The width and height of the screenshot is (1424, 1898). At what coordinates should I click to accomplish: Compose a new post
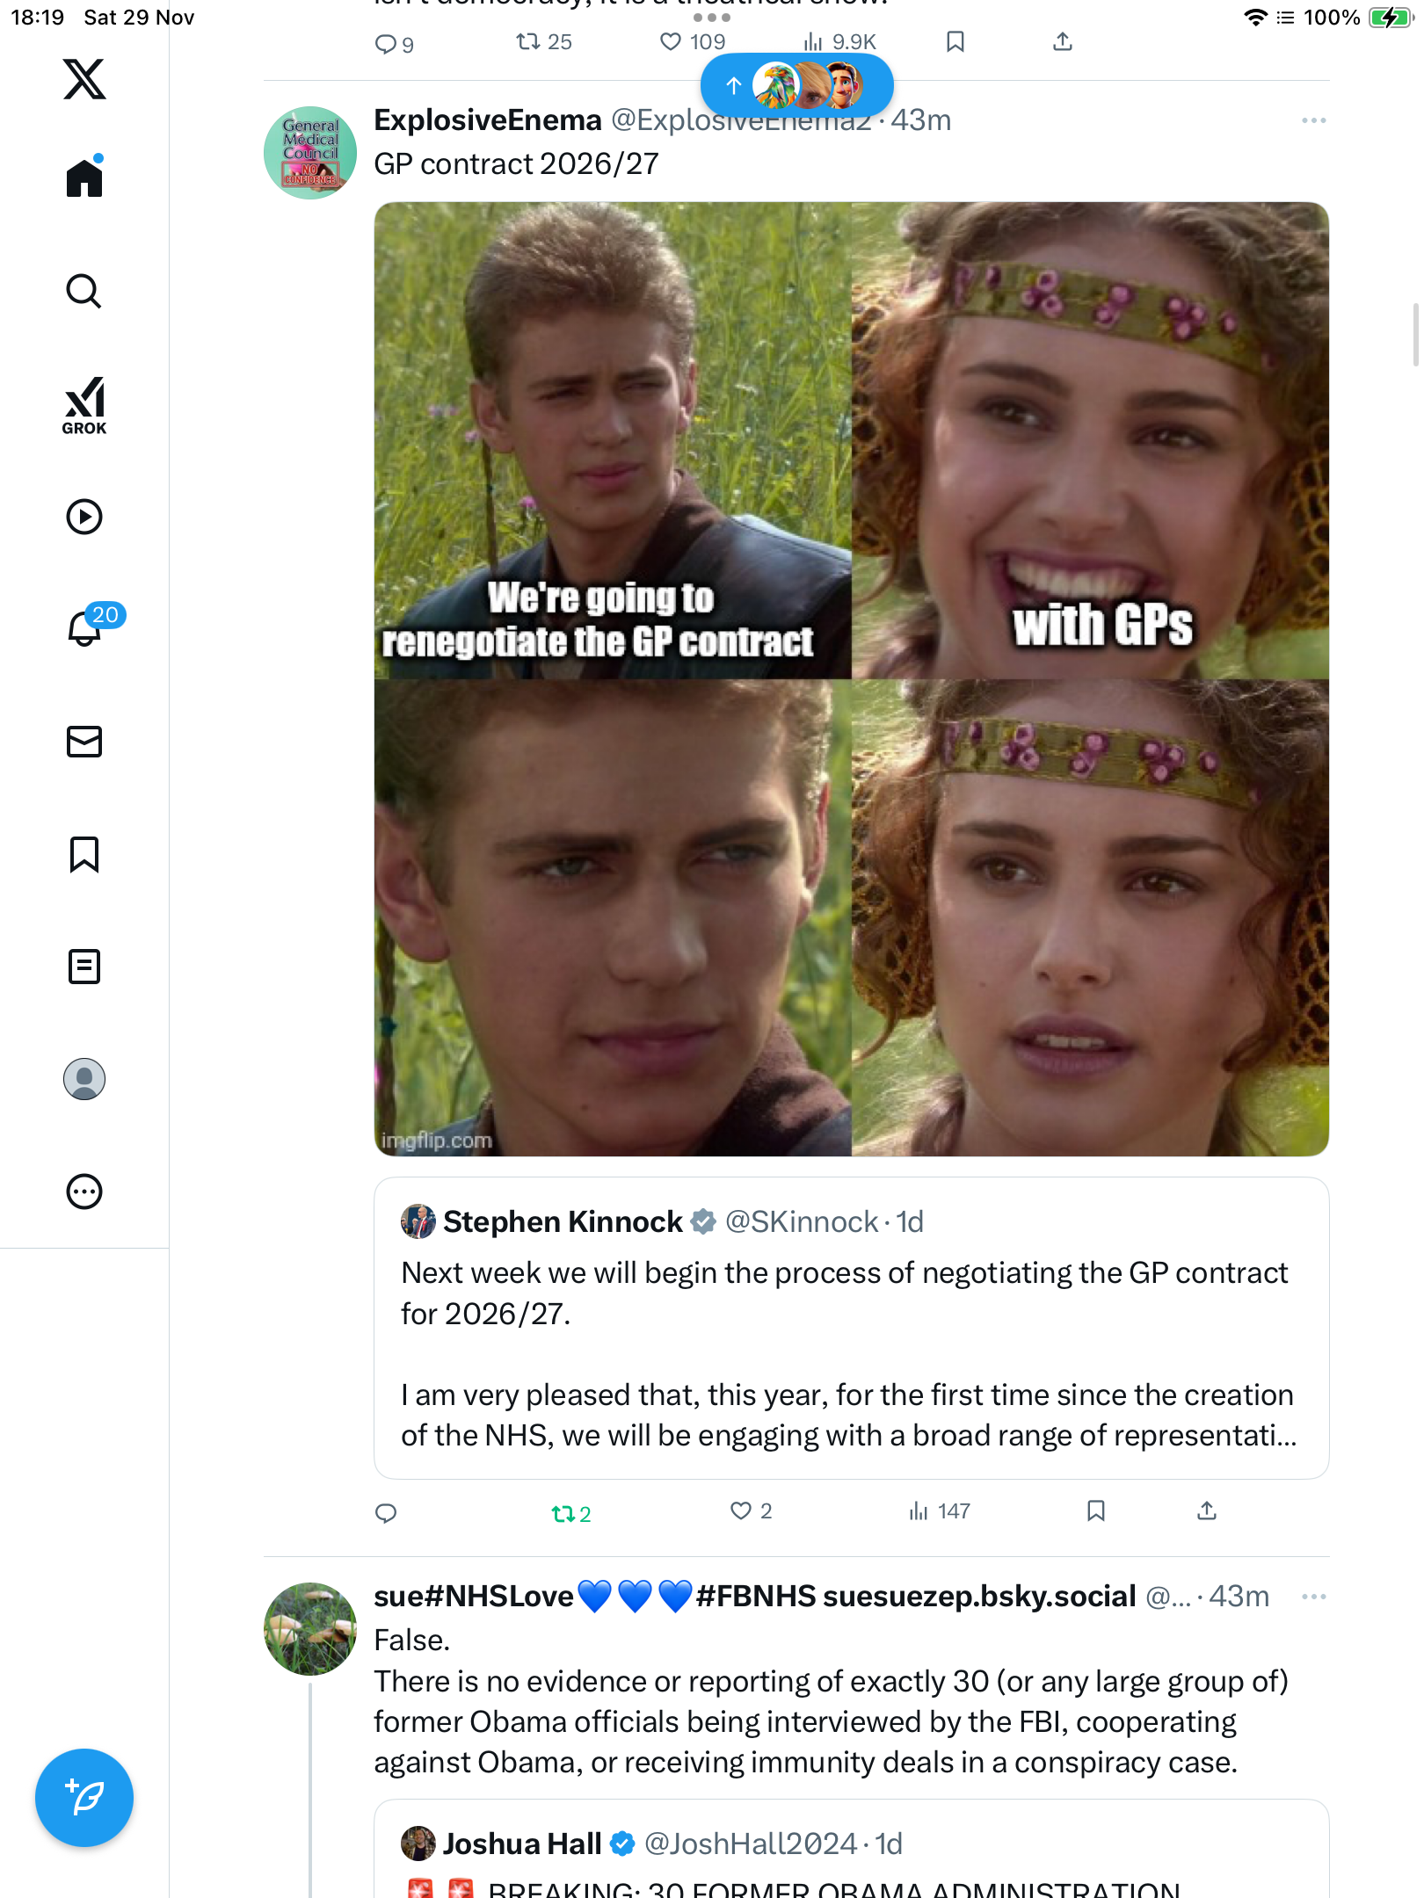coord(84,1798)
